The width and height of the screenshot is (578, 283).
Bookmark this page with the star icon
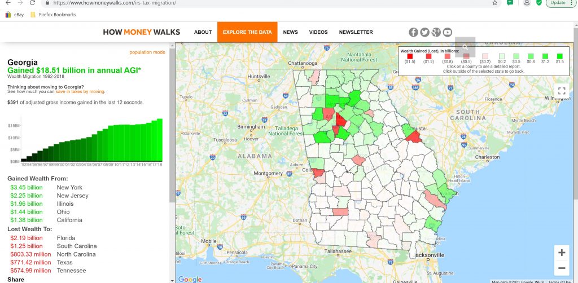494,3
